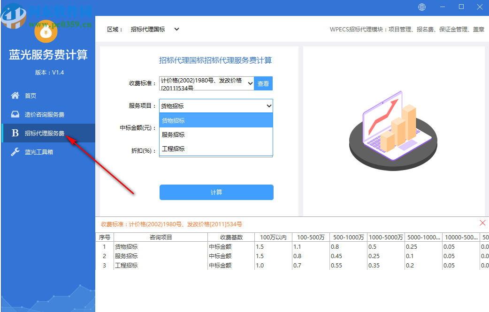Click the laptop chart illustration
489x312 pixels.
[393, 129]
